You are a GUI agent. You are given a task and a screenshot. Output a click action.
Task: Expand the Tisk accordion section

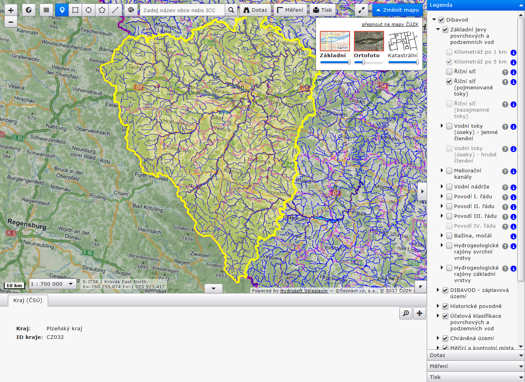(476, 377)
